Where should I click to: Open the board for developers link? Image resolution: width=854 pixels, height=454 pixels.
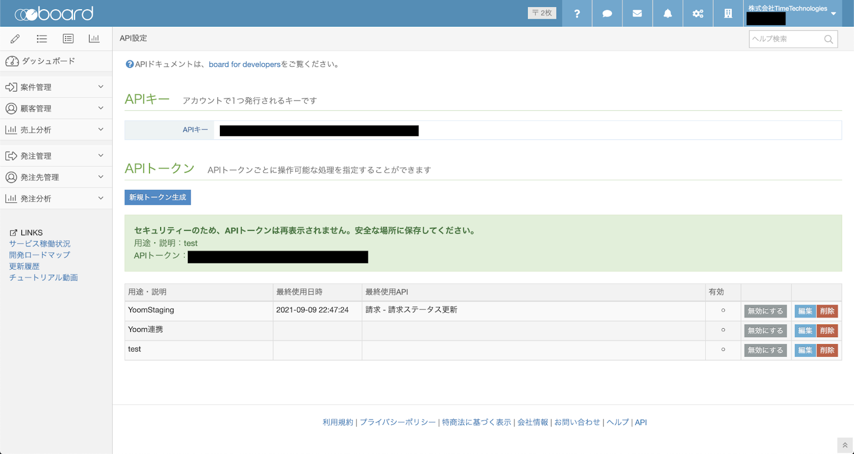(244, 65)
